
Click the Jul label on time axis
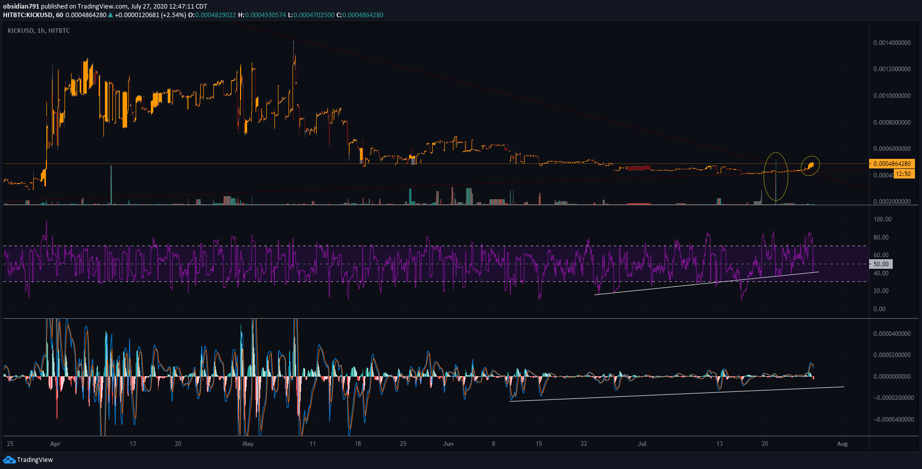point(642,444)
